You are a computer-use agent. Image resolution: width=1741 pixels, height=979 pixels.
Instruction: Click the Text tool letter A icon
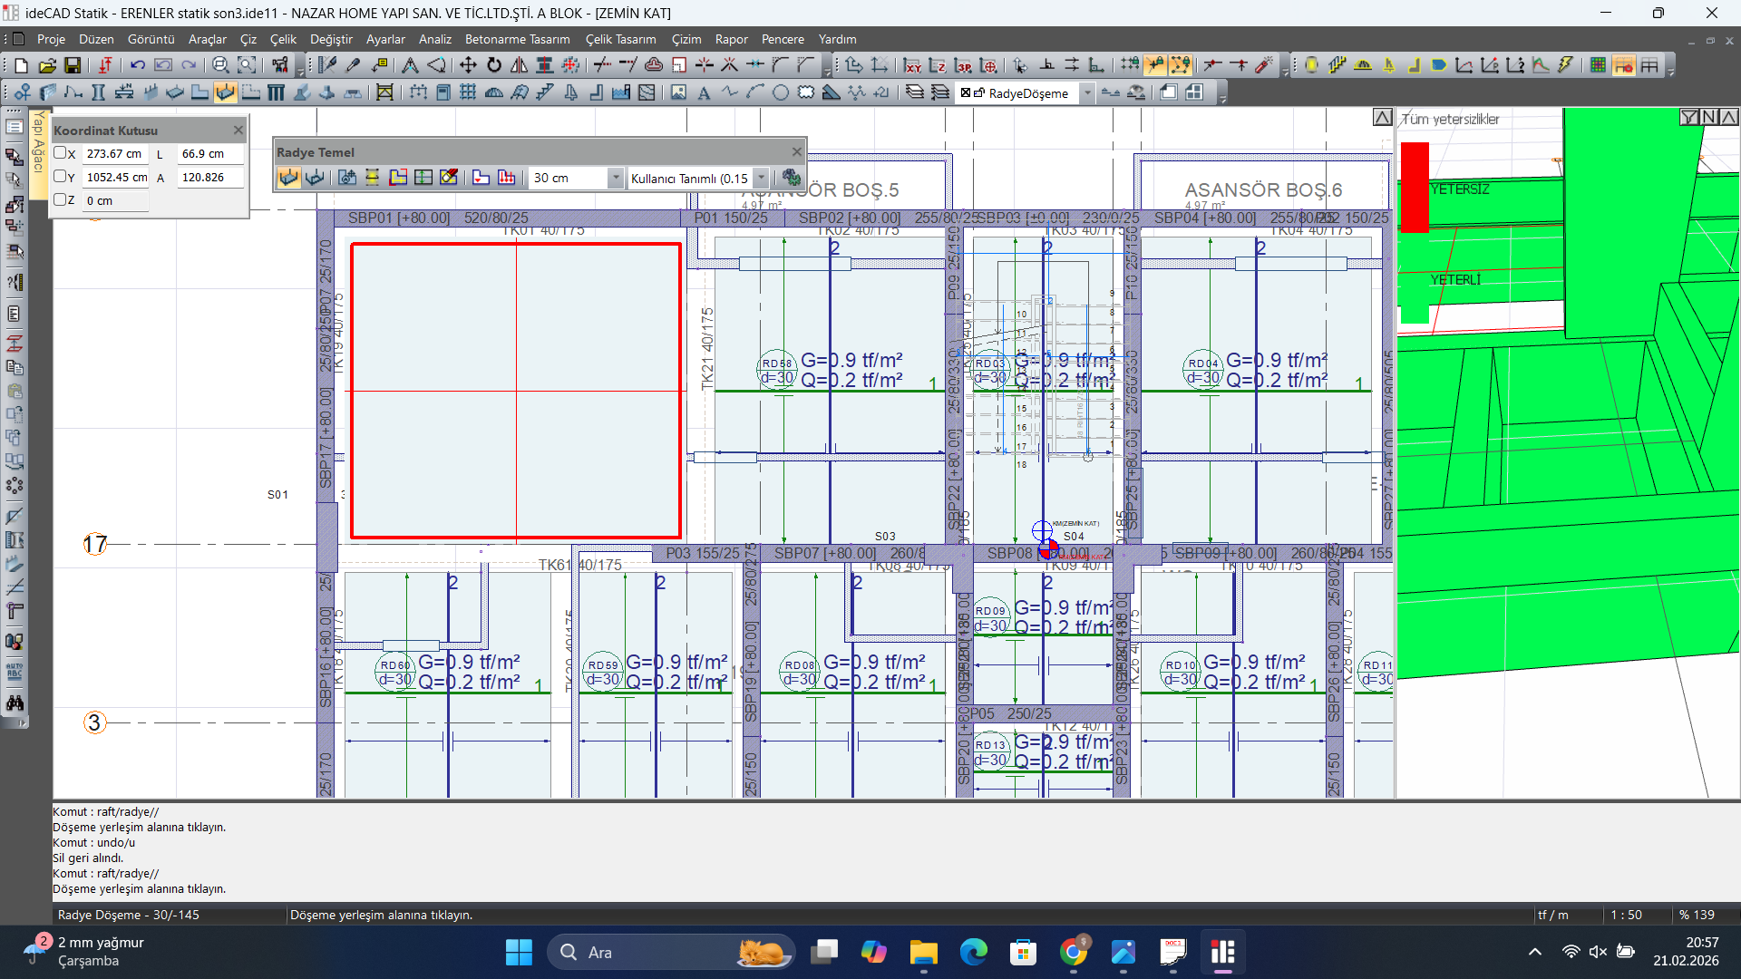[704, 92]
